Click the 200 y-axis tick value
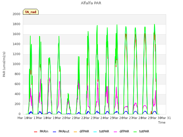Screen dimensions: 183x137 17,104
